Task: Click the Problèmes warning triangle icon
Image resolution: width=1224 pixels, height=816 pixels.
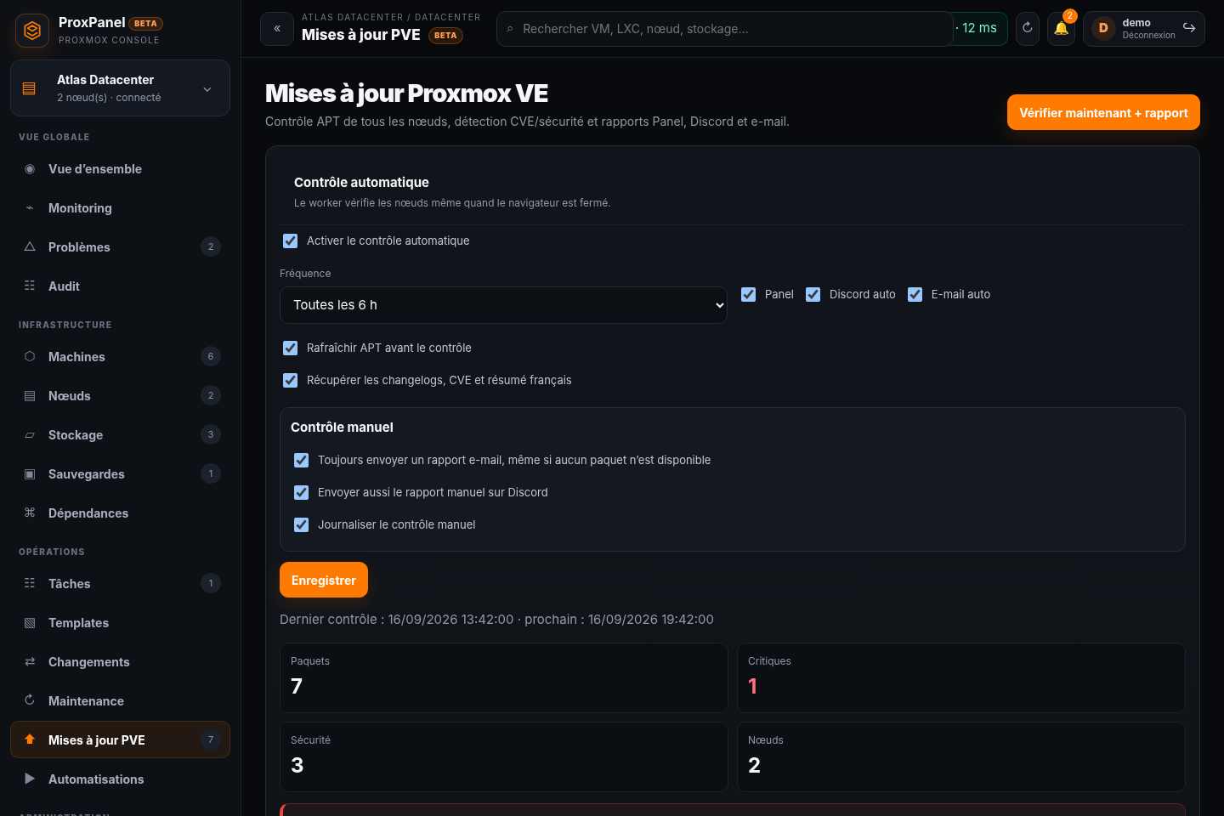Action: [x=30, y=247]
